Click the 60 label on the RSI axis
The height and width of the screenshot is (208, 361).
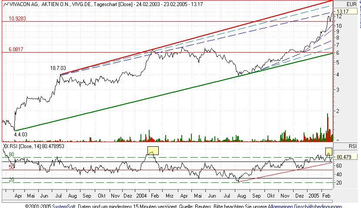339,166
